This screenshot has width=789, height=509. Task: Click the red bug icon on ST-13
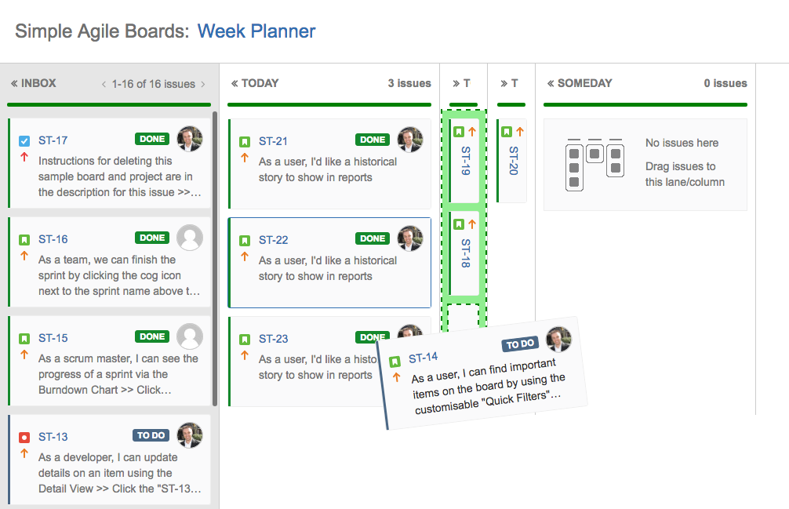click(x=24, y=438)
